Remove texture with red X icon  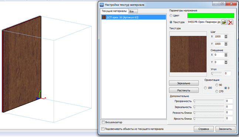230,22
